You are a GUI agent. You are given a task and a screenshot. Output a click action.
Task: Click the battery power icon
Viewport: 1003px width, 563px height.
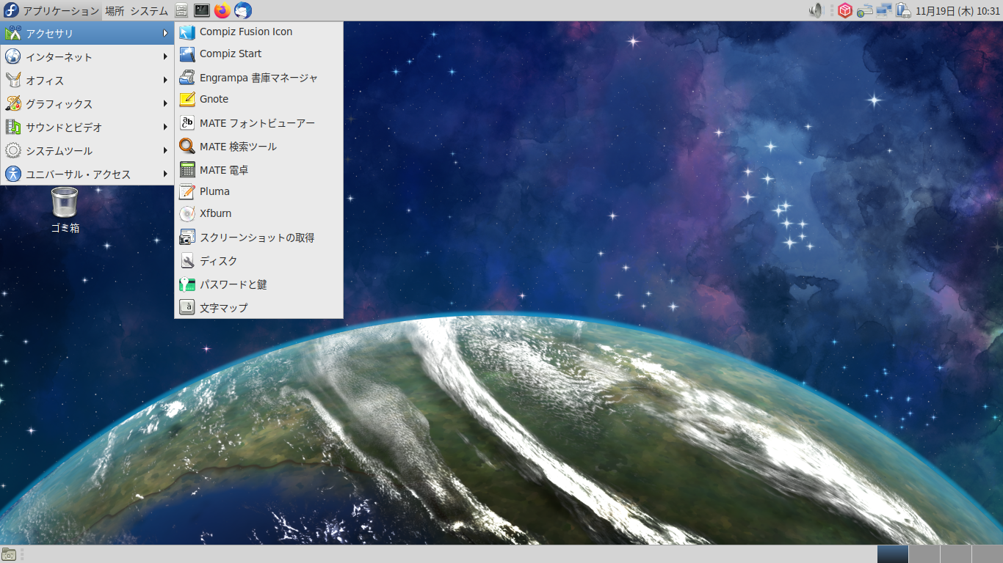click(x=903, y=11)
